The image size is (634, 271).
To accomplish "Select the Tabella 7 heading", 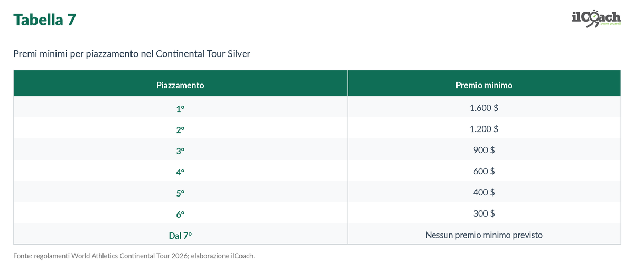I will tap(45, 20).
